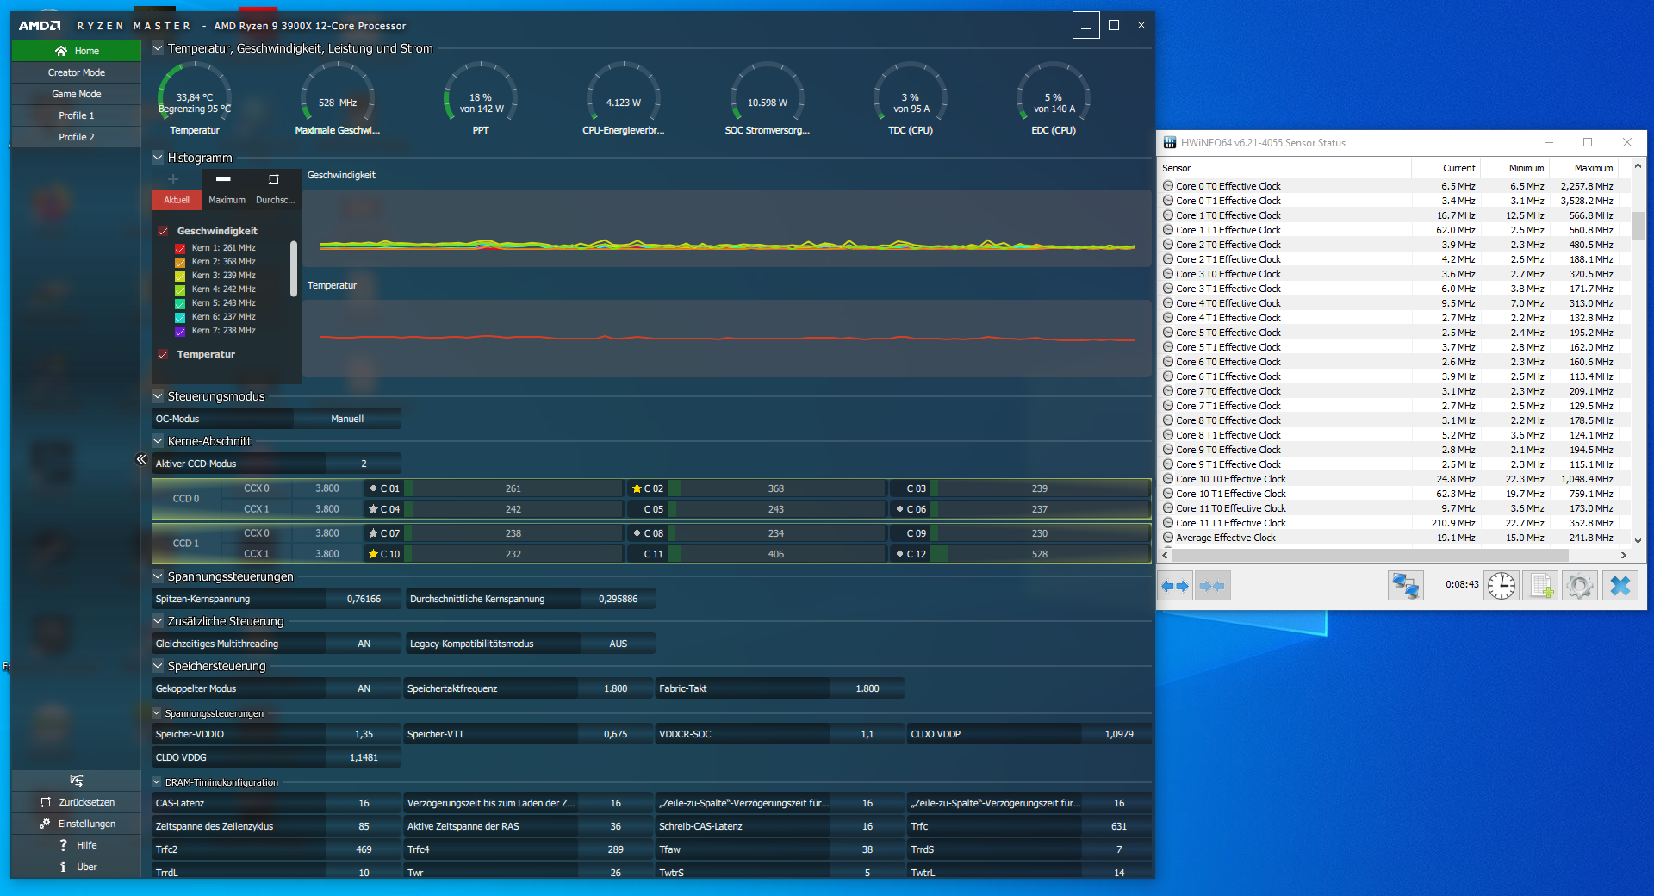Click the HWiNFO vertical scrollbar thumb

pyautogui.click(x=1638, y=225)
